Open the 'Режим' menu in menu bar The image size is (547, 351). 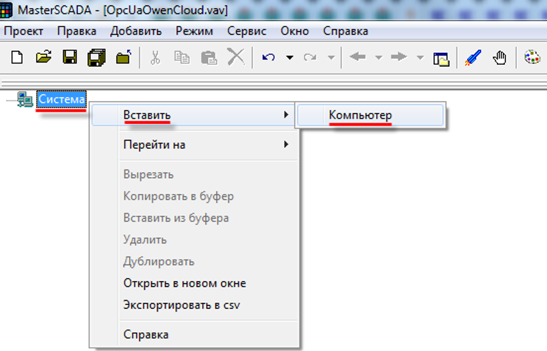[194, 31]
